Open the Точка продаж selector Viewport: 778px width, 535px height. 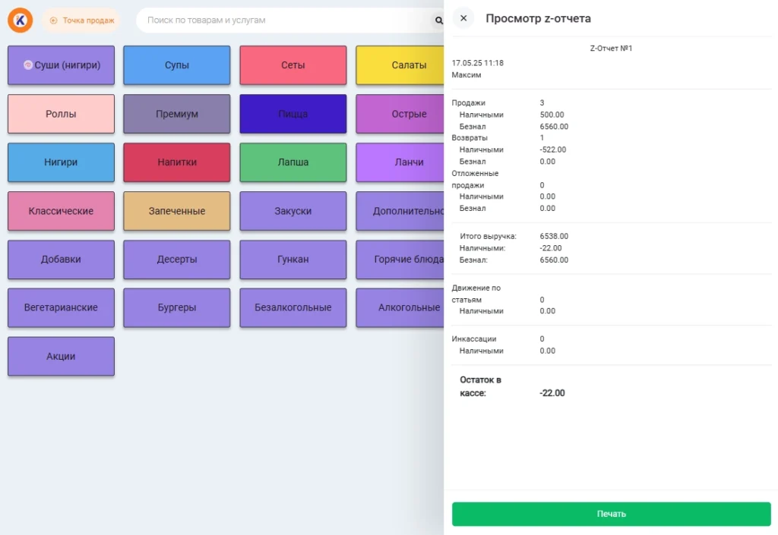81,20
